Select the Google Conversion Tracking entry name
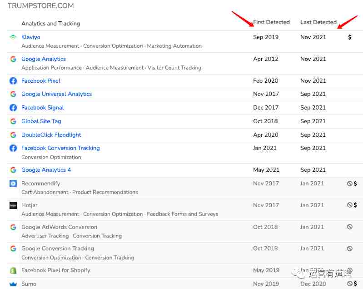This screenshot has width=363, height=289. (x=58, y=248)
